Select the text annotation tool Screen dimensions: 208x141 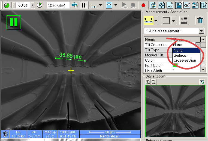click(x=184, y=20)
